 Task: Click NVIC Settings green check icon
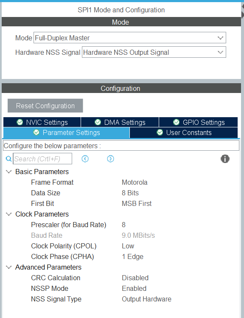coord(20,122)
